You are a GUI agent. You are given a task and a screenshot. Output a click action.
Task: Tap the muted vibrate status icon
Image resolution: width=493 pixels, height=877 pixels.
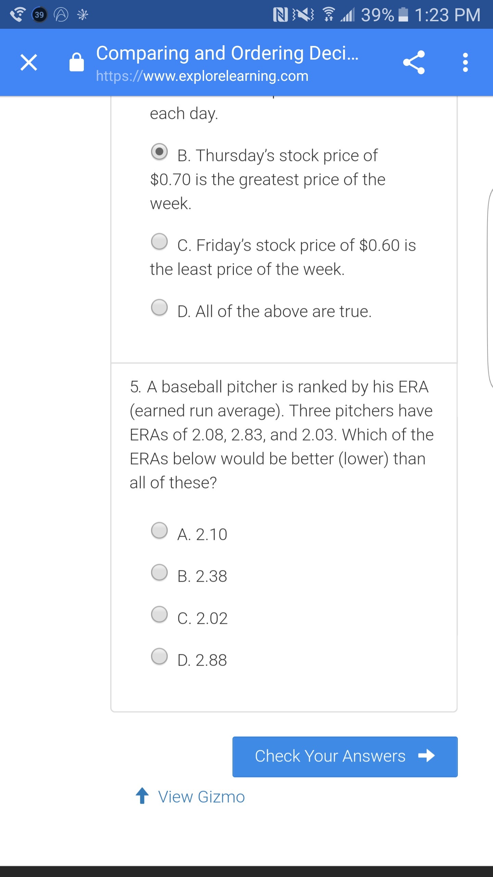(303, 15)
